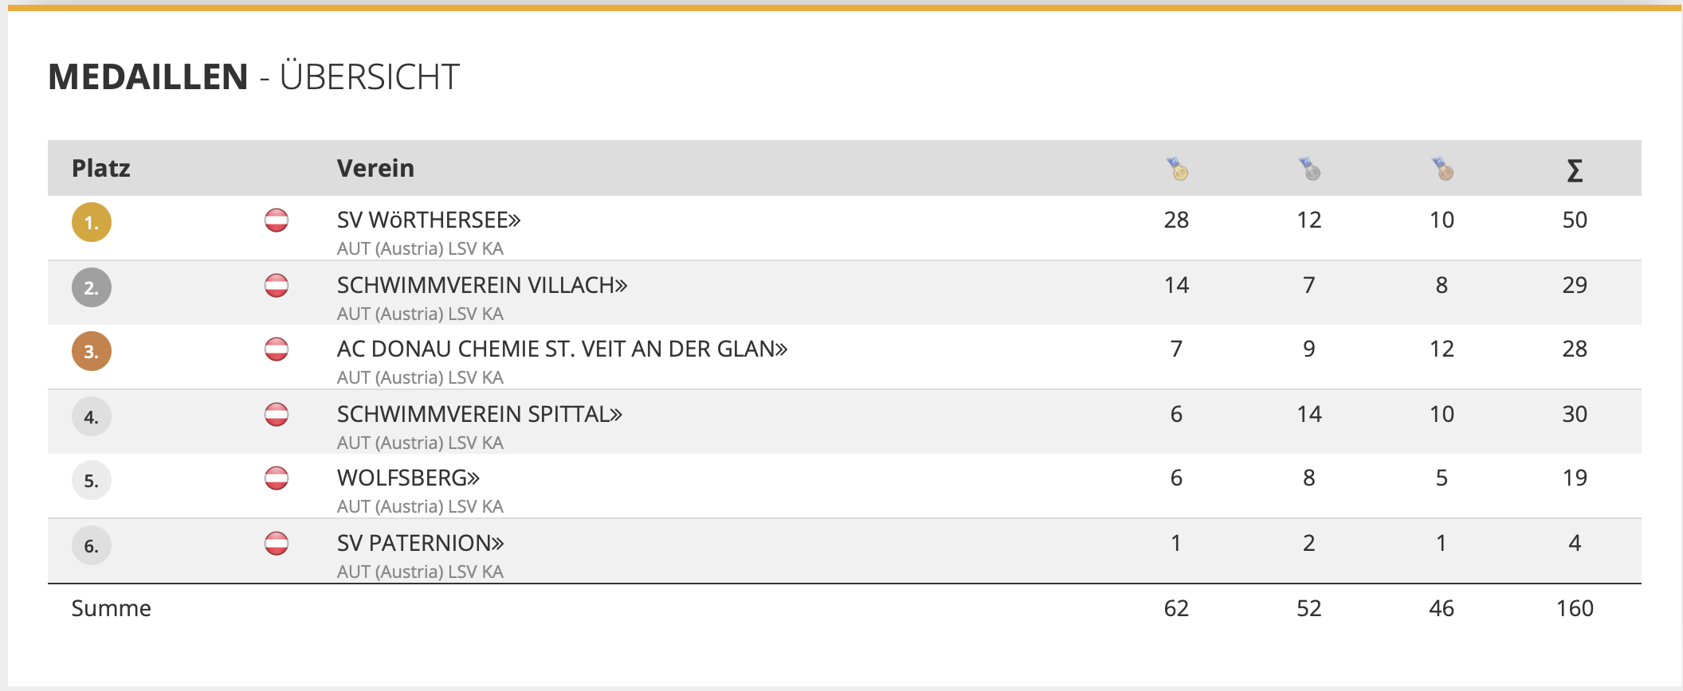Click the fourth-place rank badge
Viewport: 1683px width, 691px height.
(92, 416)
